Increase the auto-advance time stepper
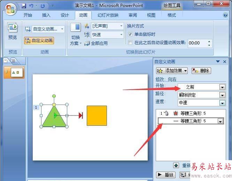The height and width of the screenshot is (181, 232). 209,41
